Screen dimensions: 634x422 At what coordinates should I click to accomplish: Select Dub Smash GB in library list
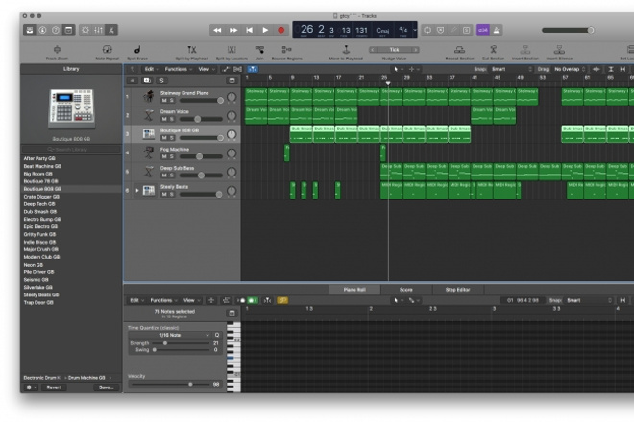tap(40, 212)
